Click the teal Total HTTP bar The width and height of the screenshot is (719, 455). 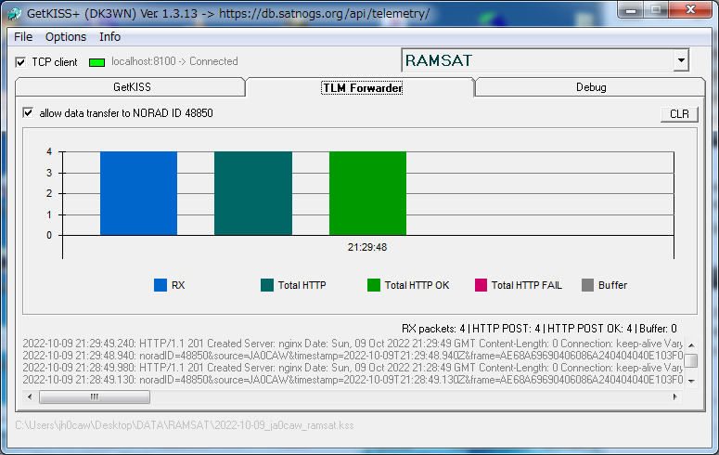253,193
